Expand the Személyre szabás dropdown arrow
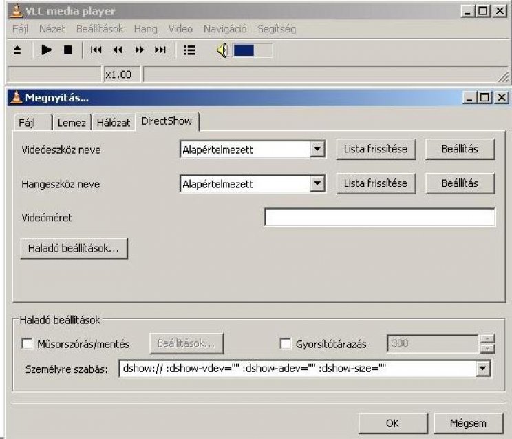Viewport: 512px width, 439px height. tap(482, 369)
